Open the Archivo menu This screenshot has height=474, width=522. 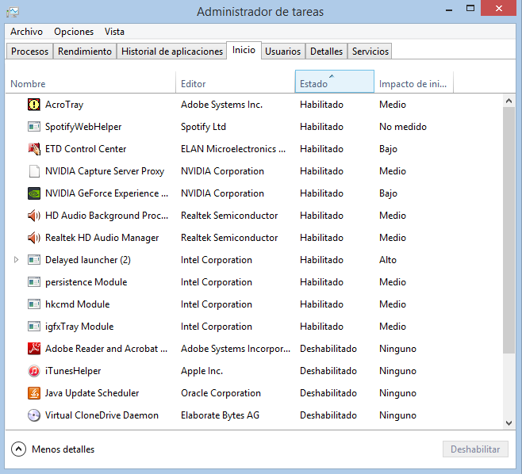[x=26, y=32]
